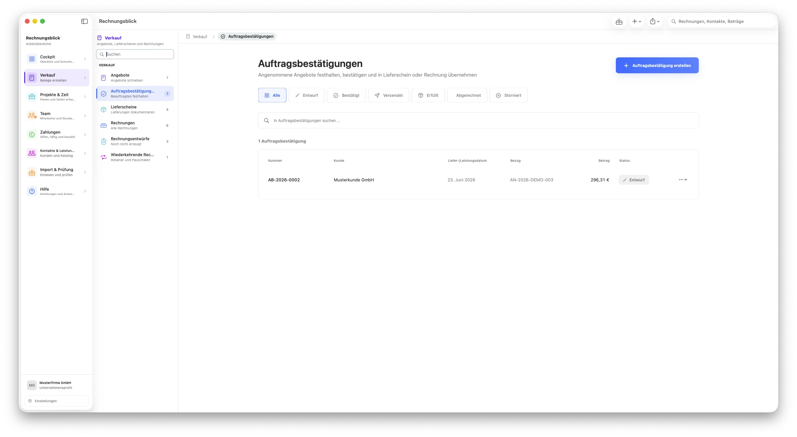Viewport: 797px width, 437px height.
Task: Click the Kontakte & Leistungen contacts icon
Action: tap(32, 153)
